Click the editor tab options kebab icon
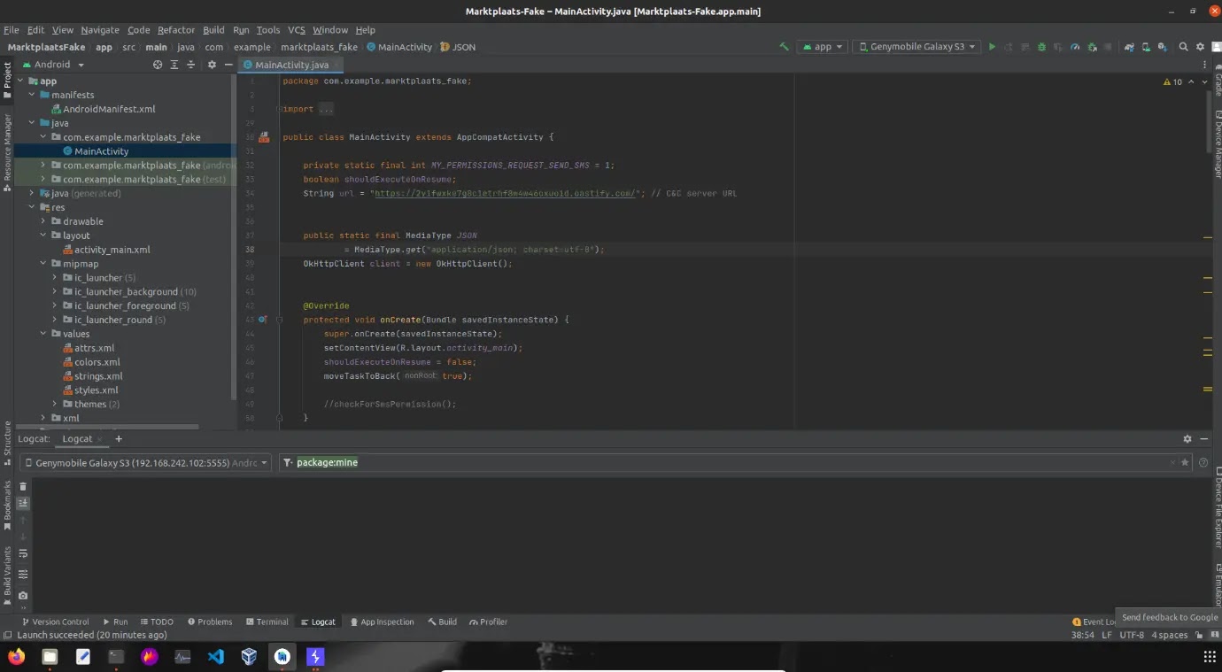The image size is (1222, 672). tap(1205, 65)
